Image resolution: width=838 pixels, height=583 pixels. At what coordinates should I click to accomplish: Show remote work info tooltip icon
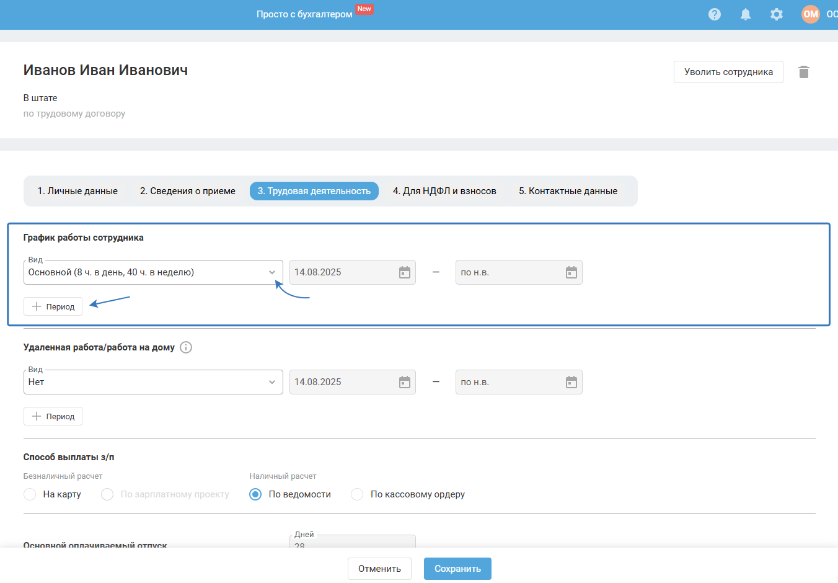click(x=186, y=347)
